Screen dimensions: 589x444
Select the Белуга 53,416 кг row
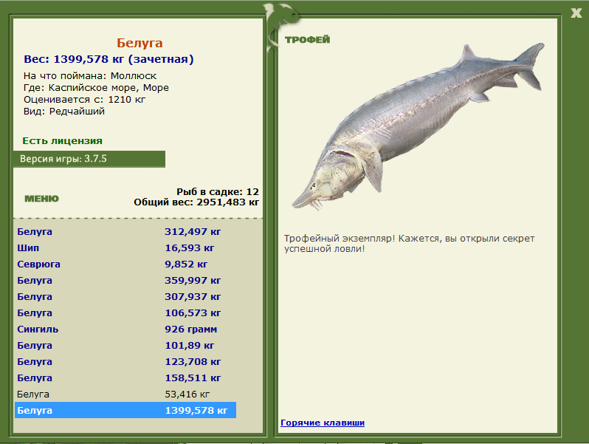[x=125, y=394]
